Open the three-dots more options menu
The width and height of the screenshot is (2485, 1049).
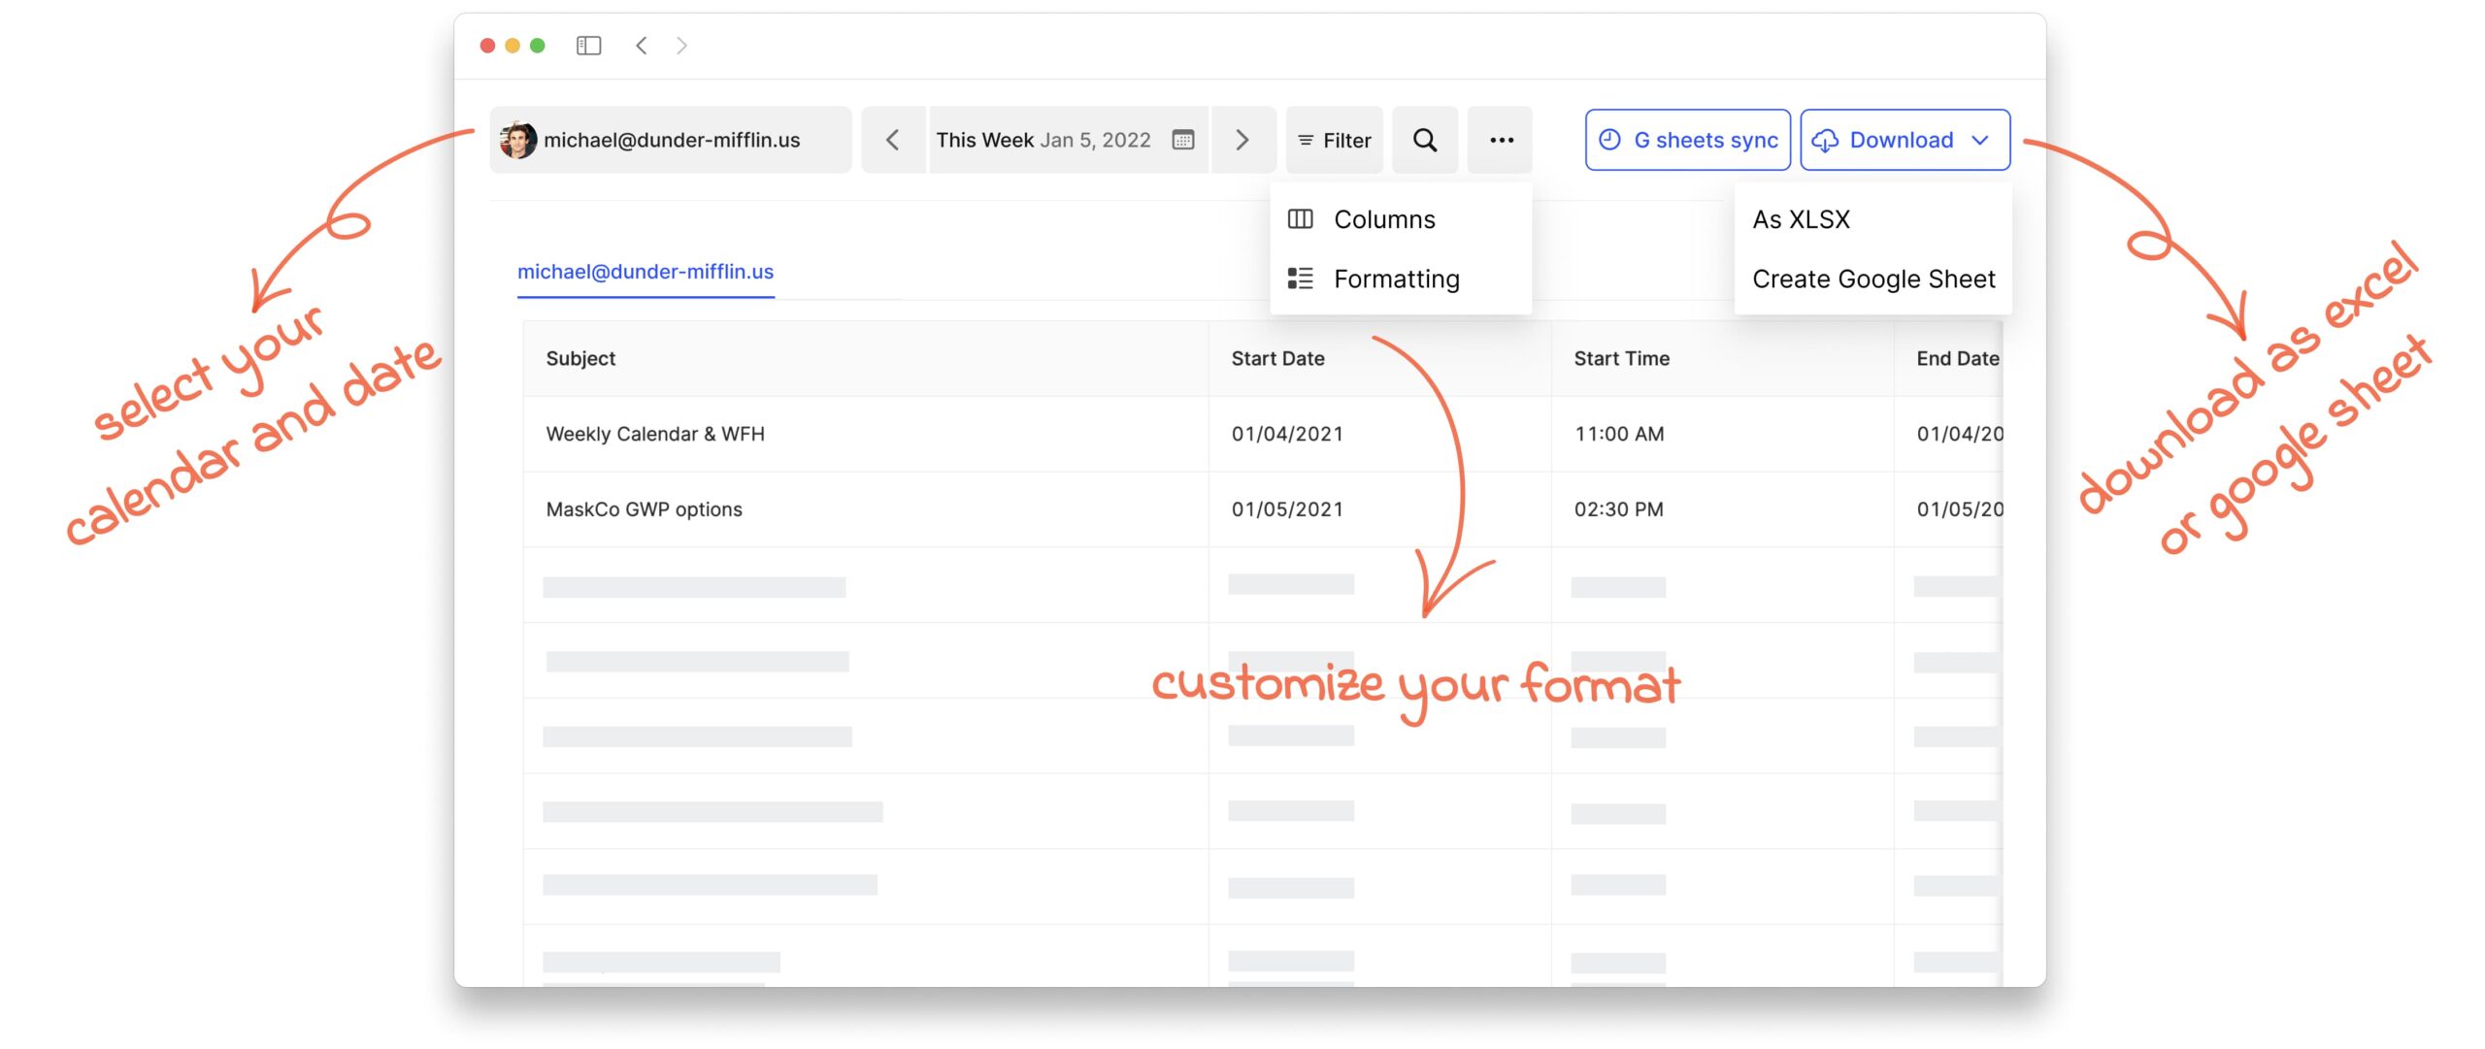tap(1501, 140)
